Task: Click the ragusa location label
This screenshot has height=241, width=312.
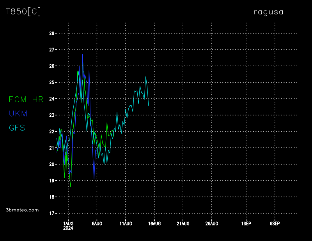Action: (268, 12)
